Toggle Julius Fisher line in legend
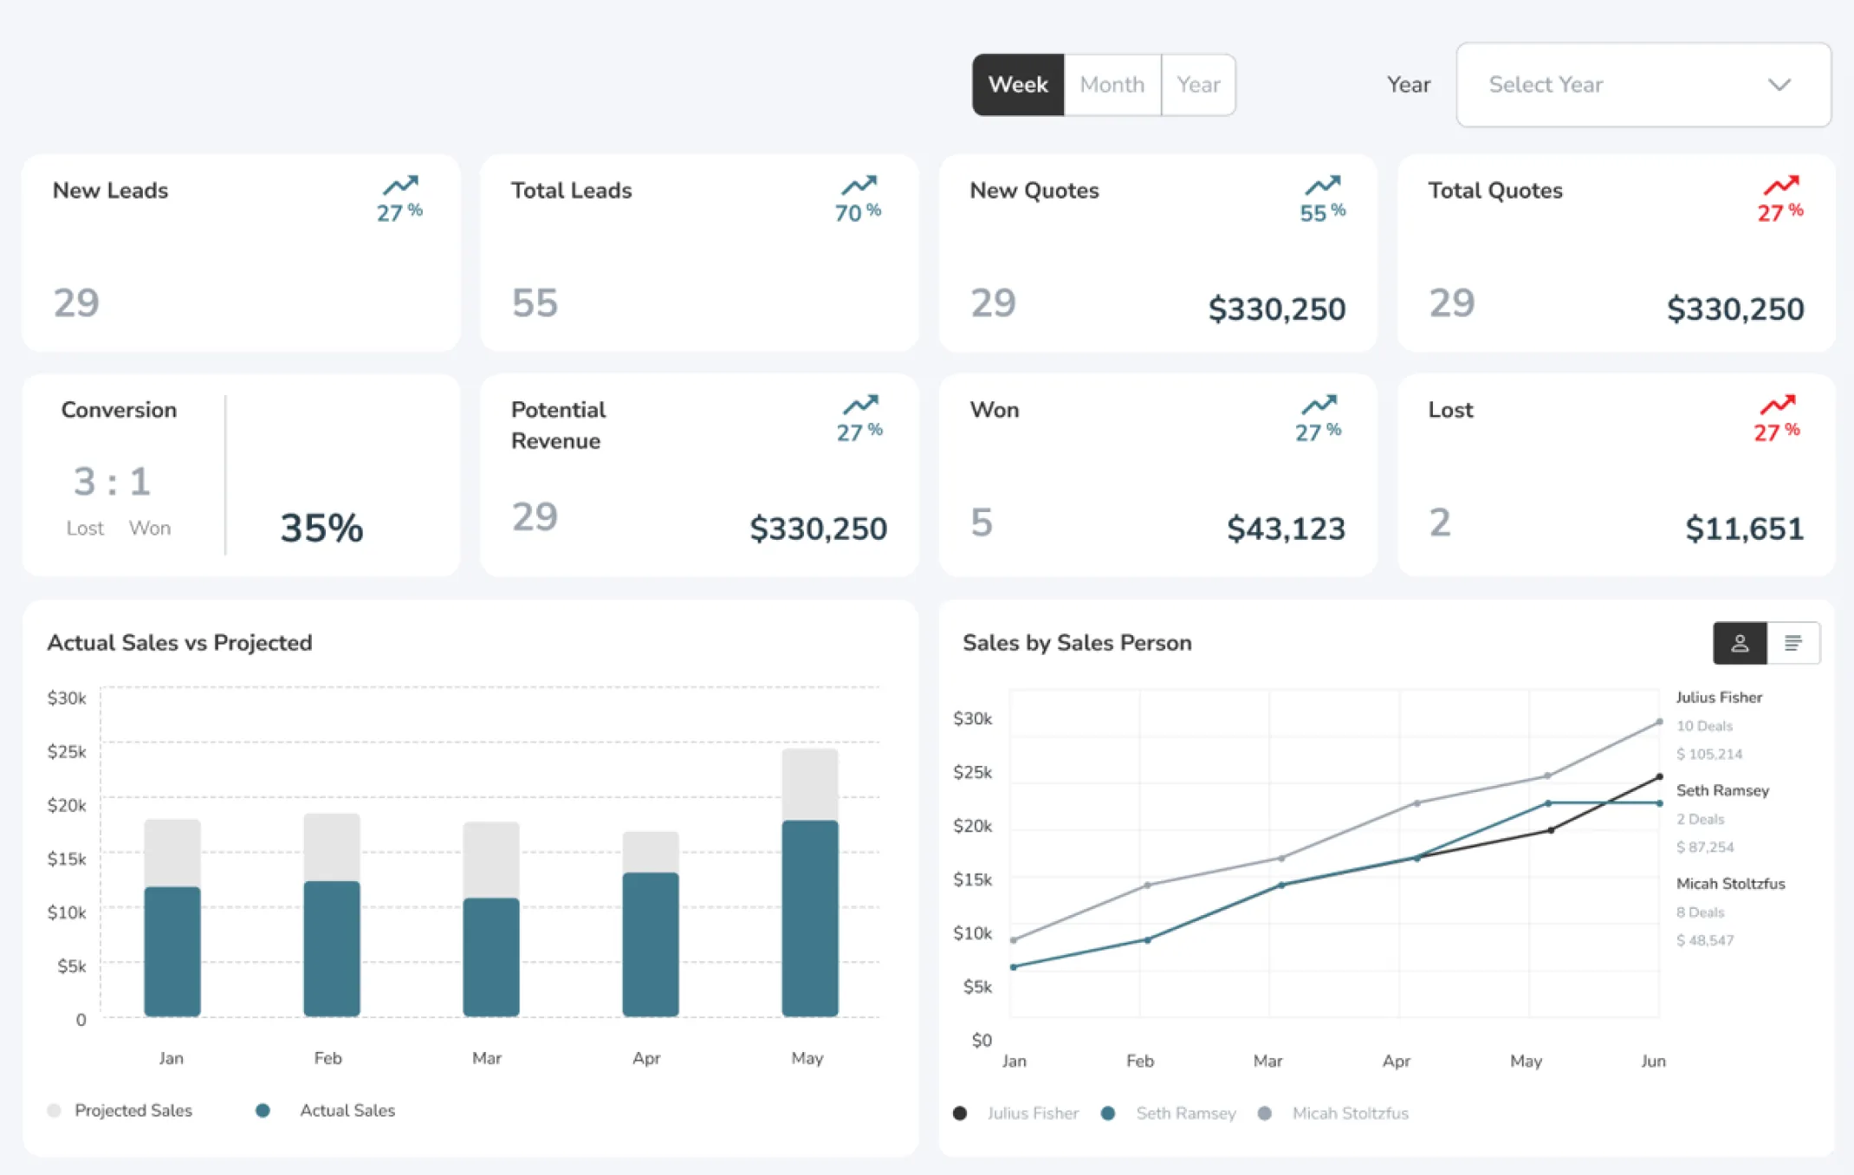The image size is (1854, 1175). pos(1031,1113)
